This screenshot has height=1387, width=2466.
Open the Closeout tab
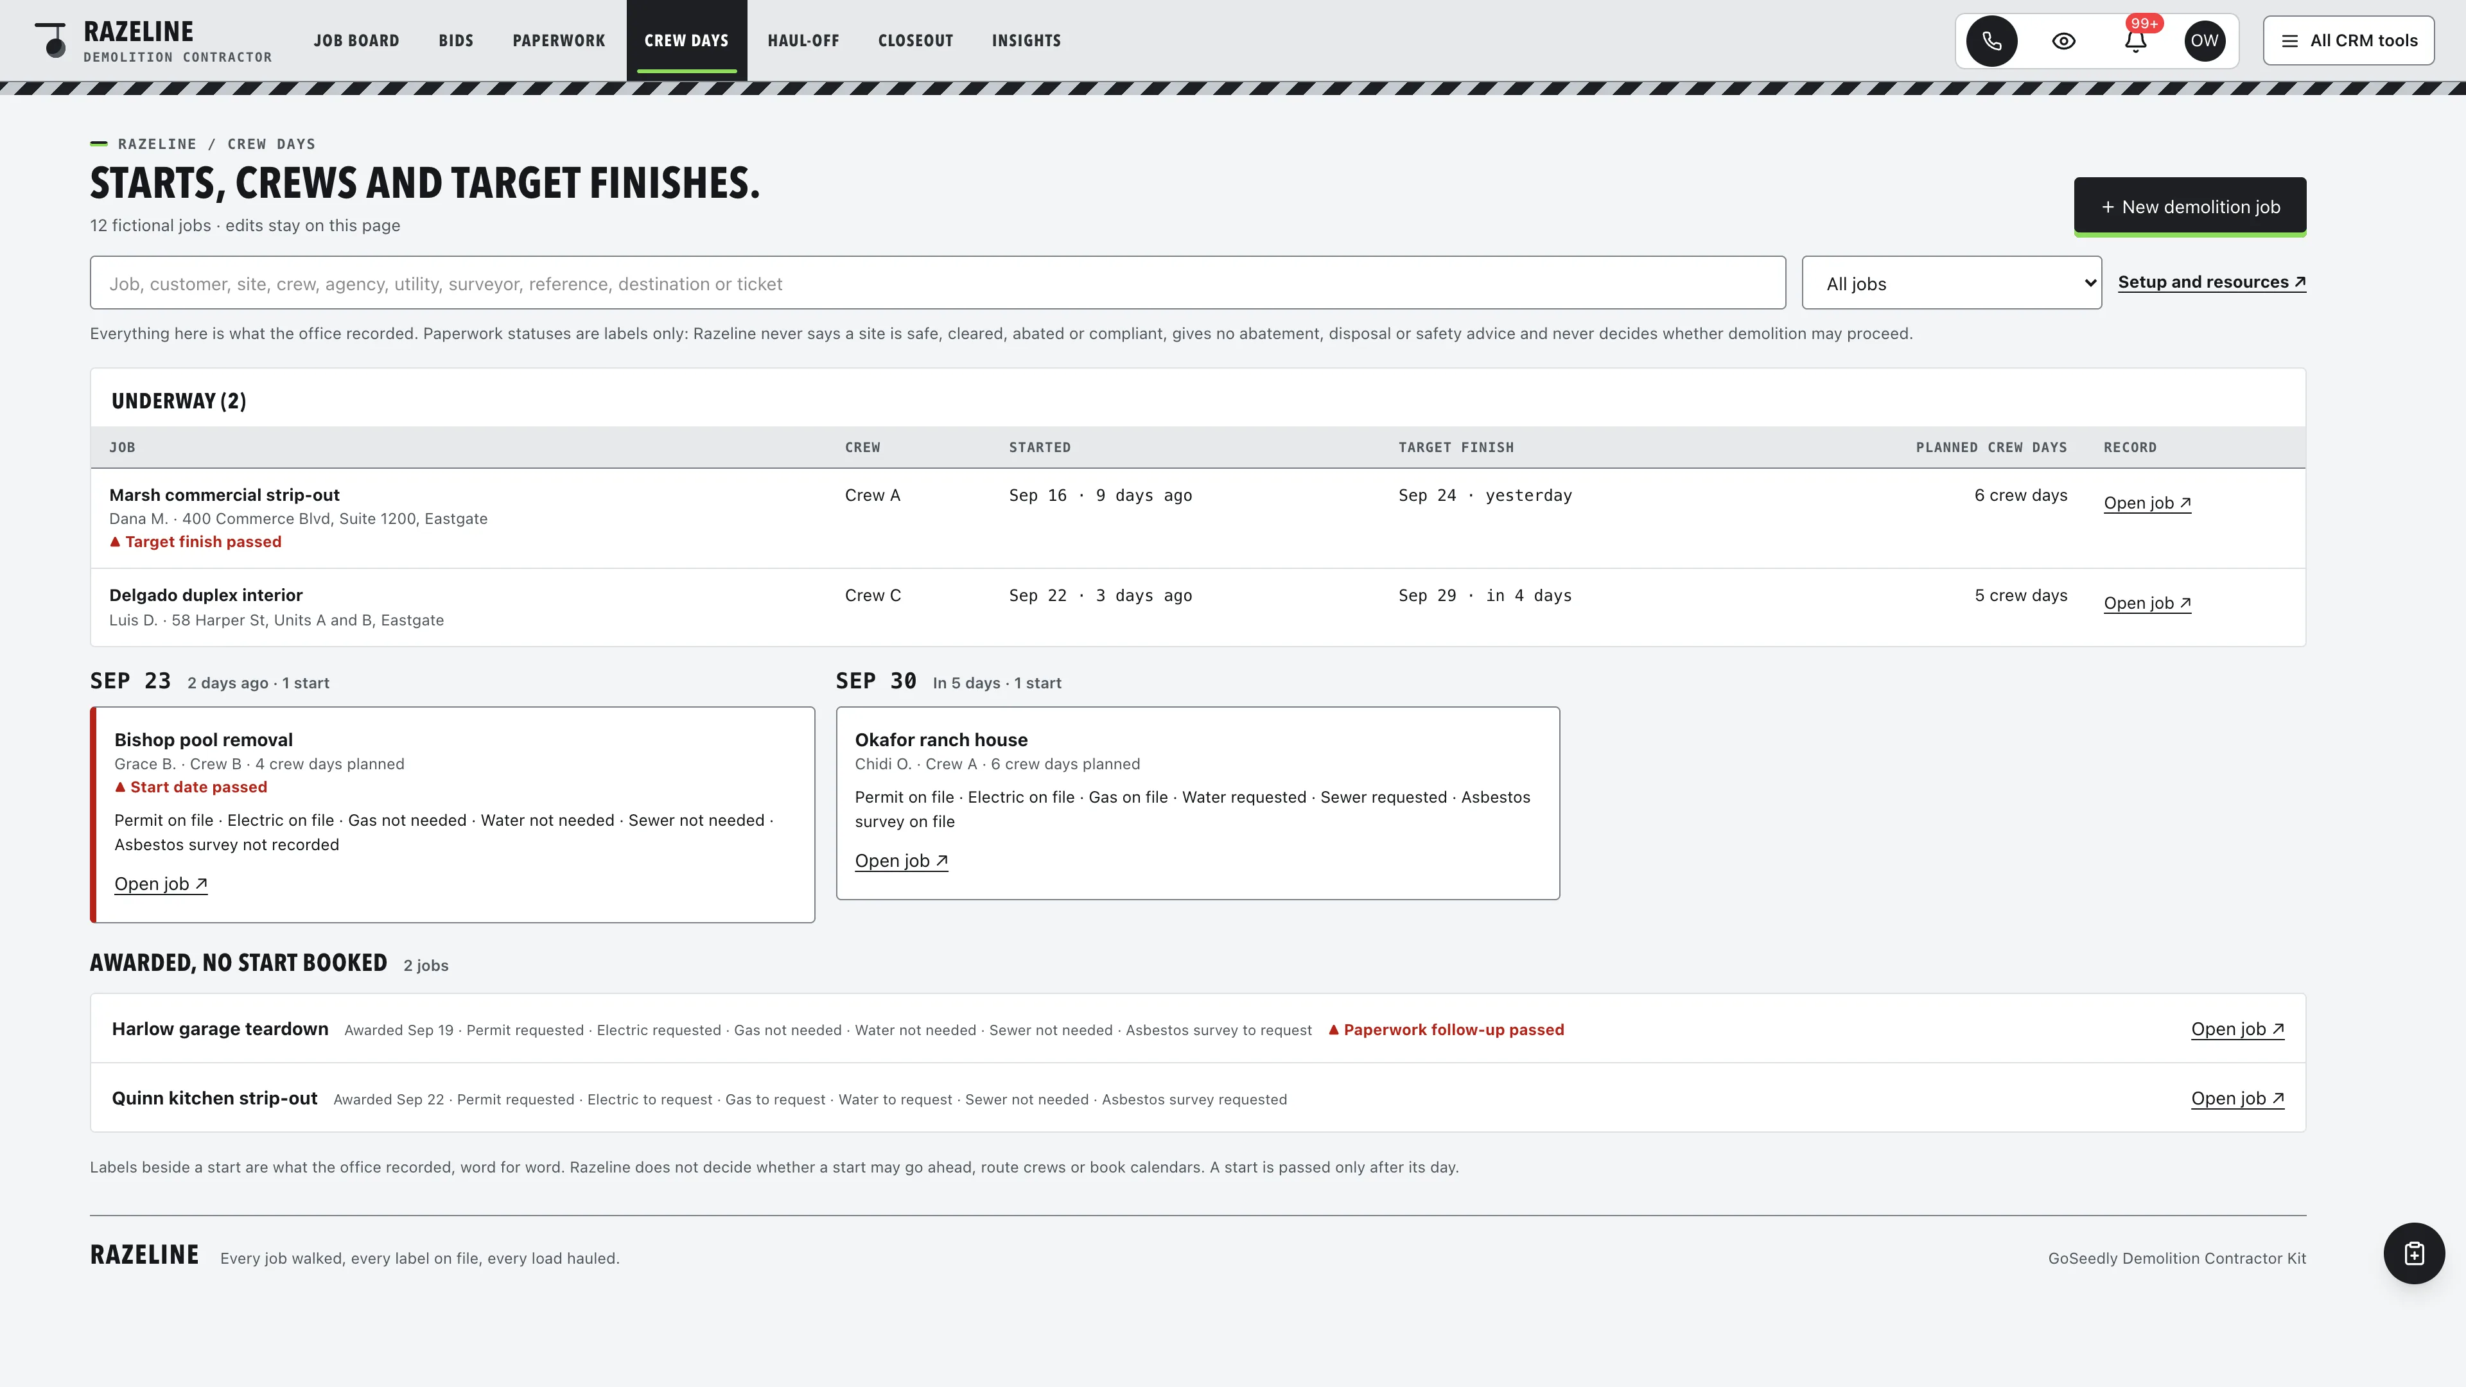[x=915, y=40]
